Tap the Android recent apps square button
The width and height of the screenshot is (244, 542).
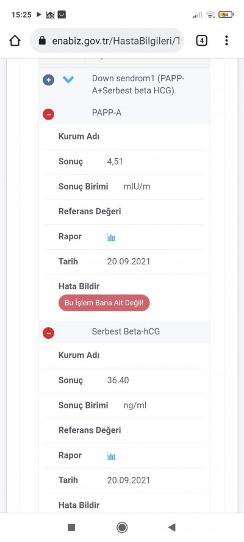[71, 527]
